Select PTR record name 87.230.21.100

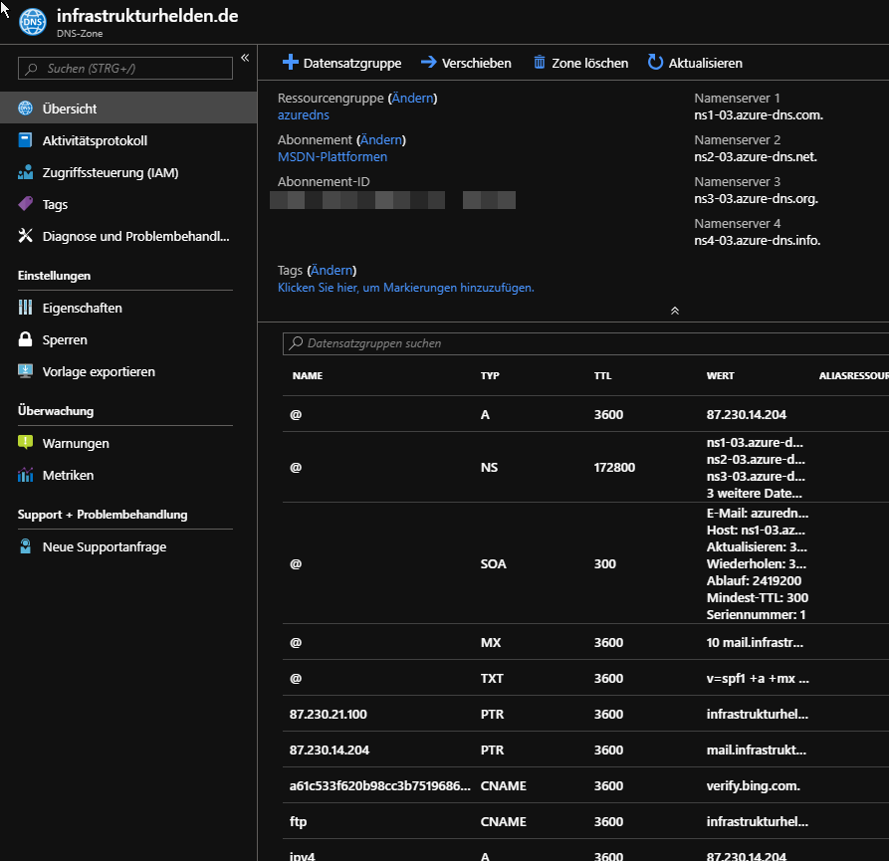pos(329,714)
